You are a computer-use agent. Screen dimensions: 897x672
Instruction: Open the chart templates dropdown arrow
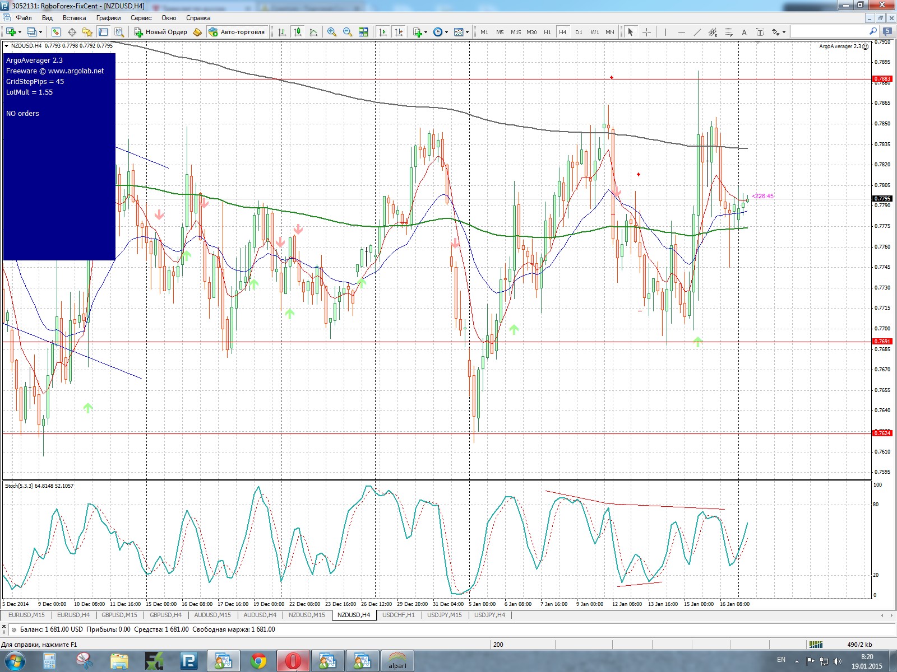click(x=467, y=32)
